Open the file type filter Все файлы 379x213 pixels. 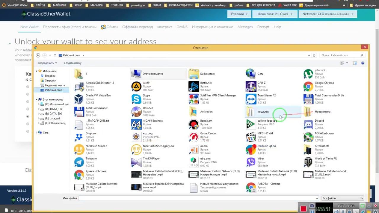coord(343,198)
